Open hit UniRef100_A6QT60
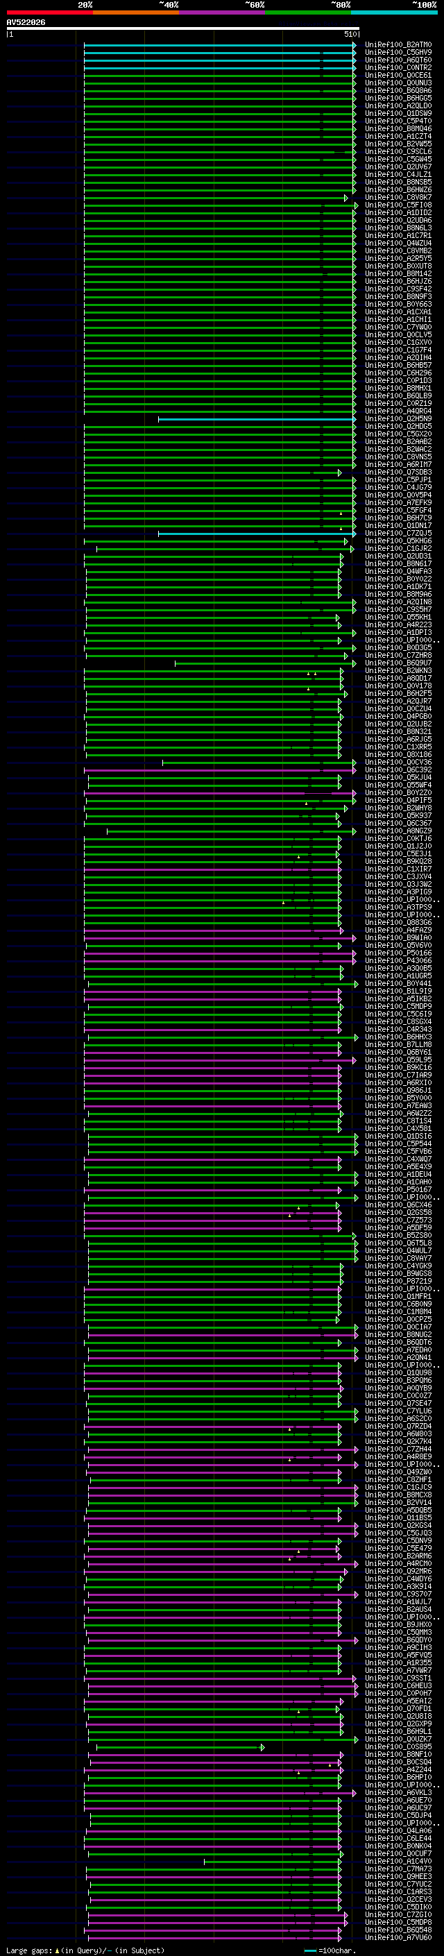444x1956 pixels. point(398,60)
